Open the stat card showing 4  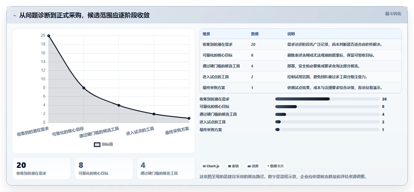point(166,168)
